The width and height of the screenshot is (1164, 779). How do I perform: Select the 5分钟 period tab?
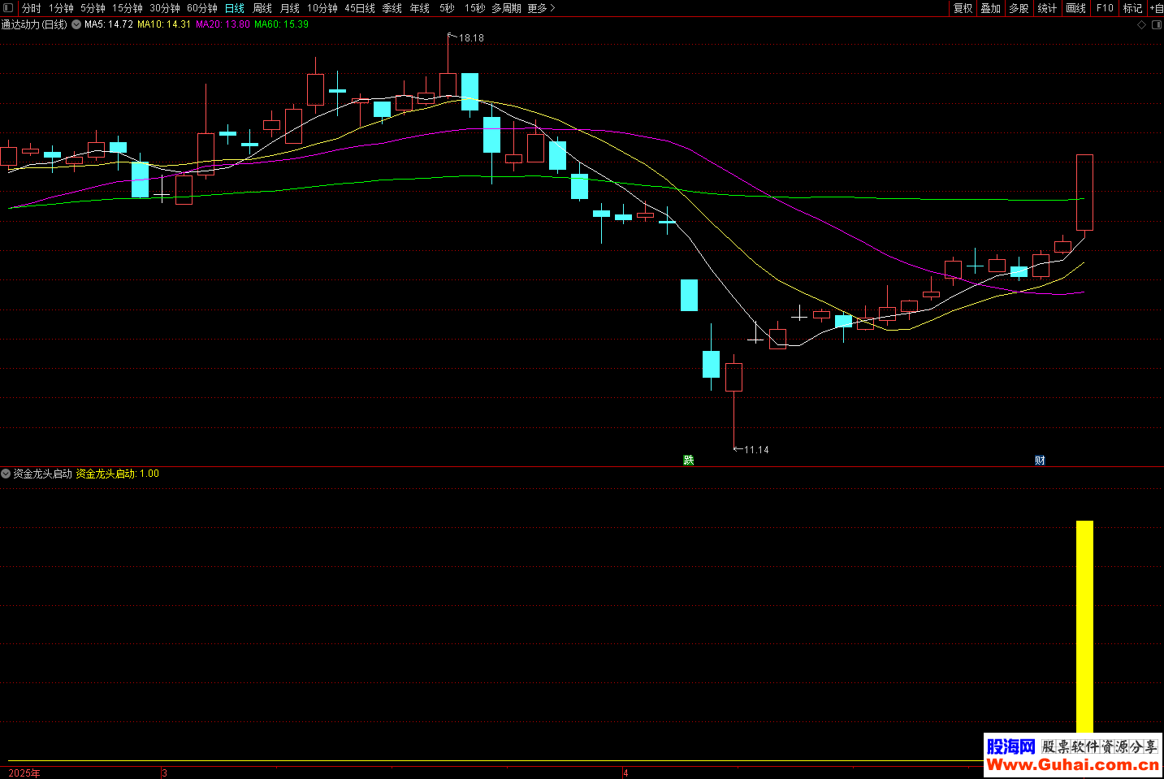[93, 8]
